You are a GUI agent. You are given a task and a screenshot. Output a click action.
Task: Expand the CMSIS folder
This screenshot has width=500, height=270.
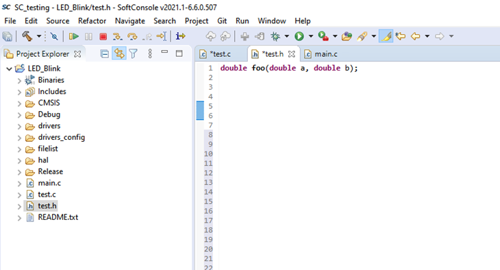(x=19, y=103)
